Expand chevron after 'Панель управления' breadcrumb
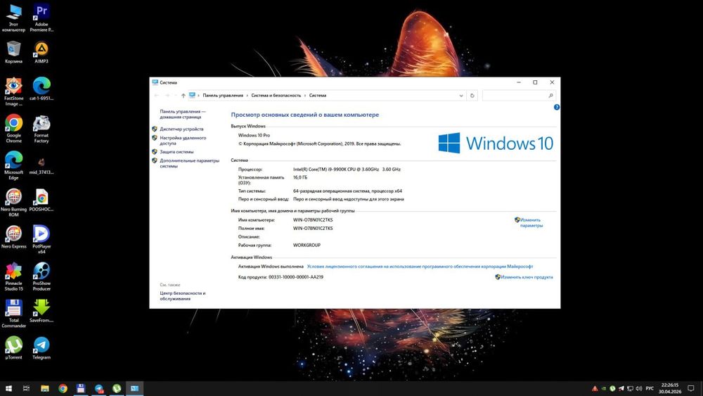This screenshot has height=396, width=703. 247,96
